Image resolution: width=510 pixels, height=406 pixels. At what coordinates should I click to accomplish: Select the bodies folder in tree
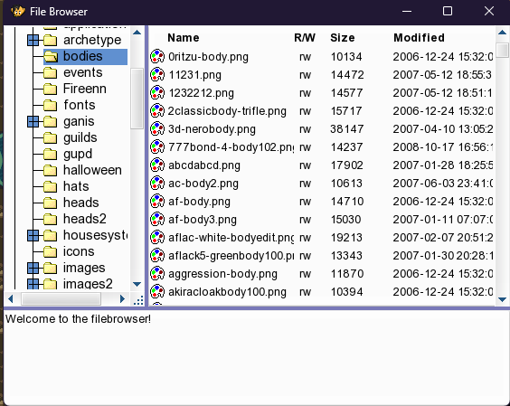pyautogui.click(x=86, y=57)
